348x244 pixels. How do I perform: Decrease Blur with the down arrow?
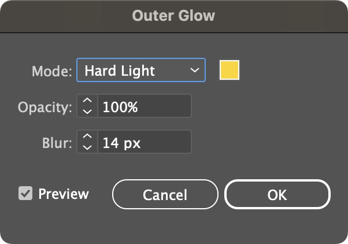pos(87,147)
